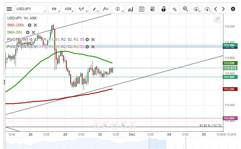This screenshot has height=149, width=241.
Task: Click the cloud download load icon
Action: (x=207, y=9)
